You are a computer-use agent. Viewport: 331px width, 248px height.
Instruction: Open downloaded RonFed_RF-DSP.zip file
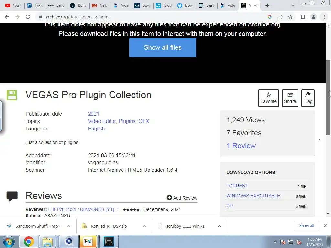[105, 226]
